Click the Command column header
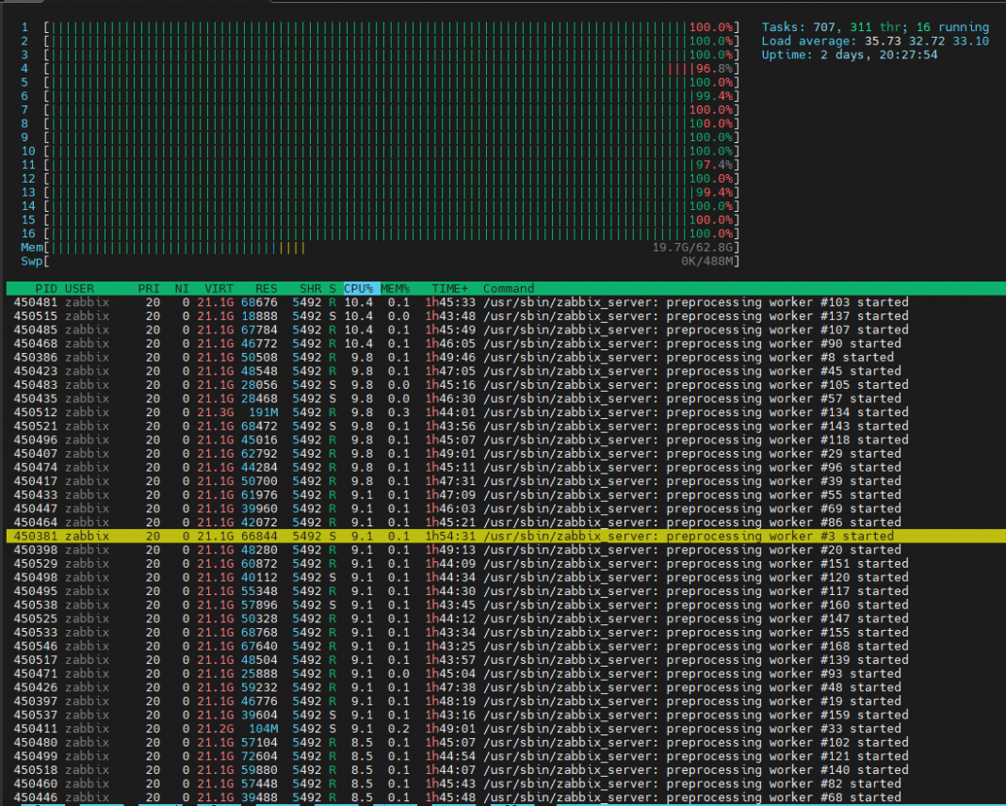The image size is (1006, 806). tap(509, 288)
